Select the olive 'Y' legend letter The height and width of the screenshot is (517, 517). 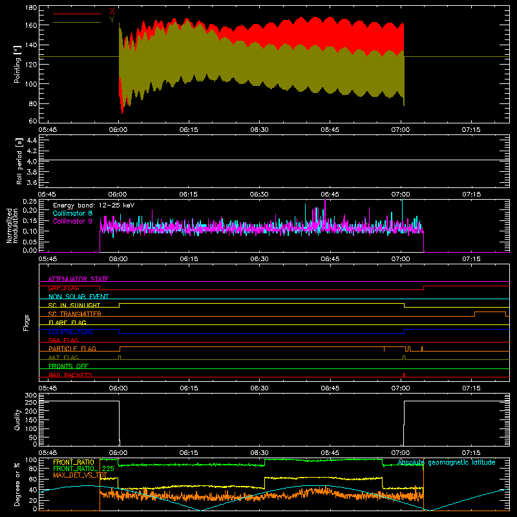point(112,20)
